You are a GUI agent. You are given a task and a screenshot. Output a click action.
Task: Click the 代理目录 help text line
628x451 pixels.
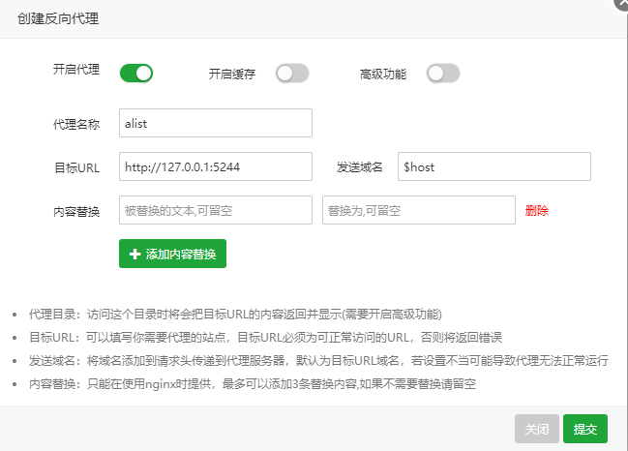tap(235, 315)
